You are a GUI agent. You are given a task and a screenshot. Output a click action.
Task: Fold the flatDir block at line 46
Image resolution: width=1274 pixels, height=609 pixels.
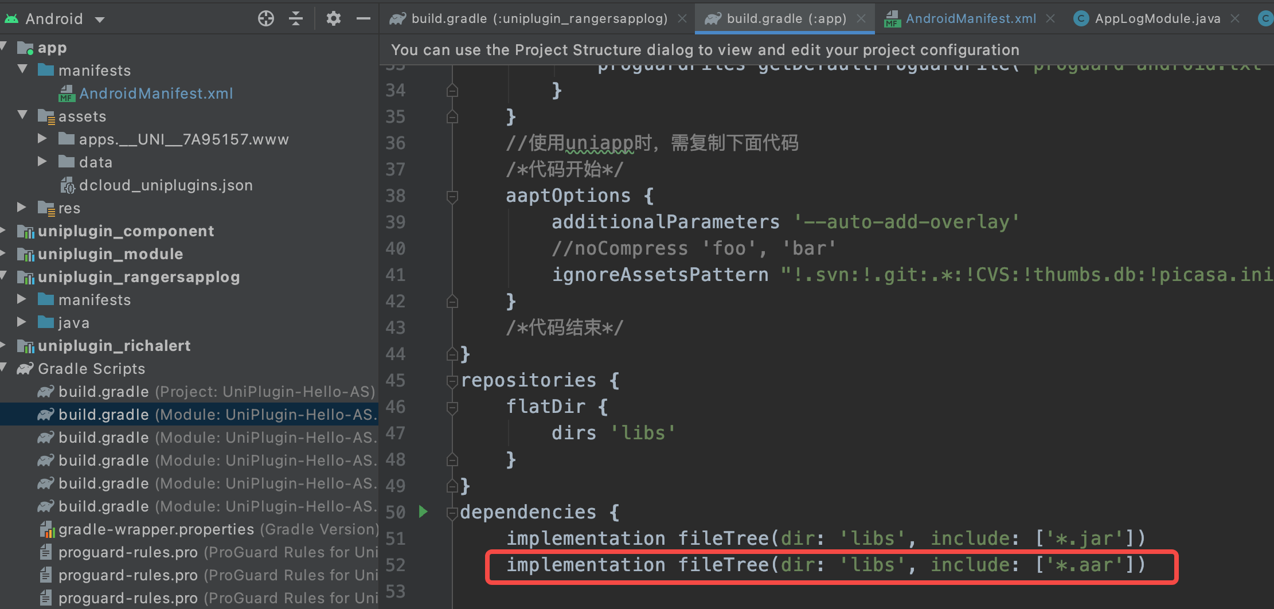pyautogui.click(x=452, y=407)
